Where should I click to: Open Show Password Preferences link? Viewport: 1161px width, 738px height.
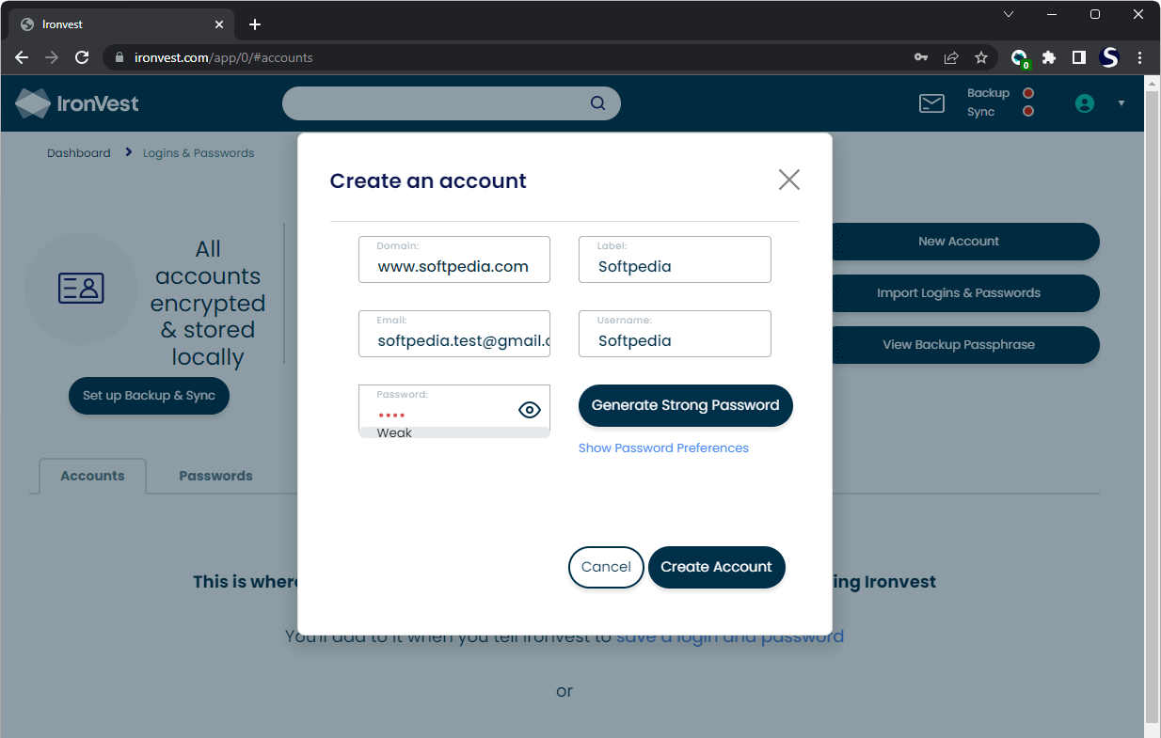point(663,448)
